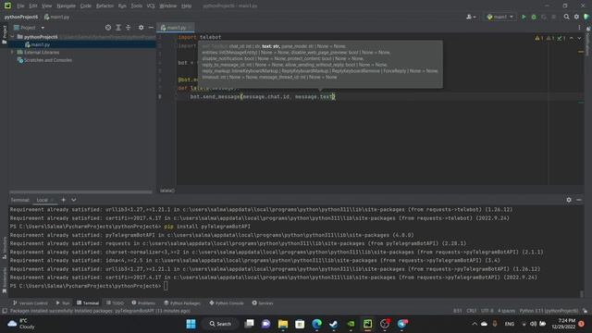Open the File menu
Image resolution: width=592 pixels, height=333 pixels.
20,6
